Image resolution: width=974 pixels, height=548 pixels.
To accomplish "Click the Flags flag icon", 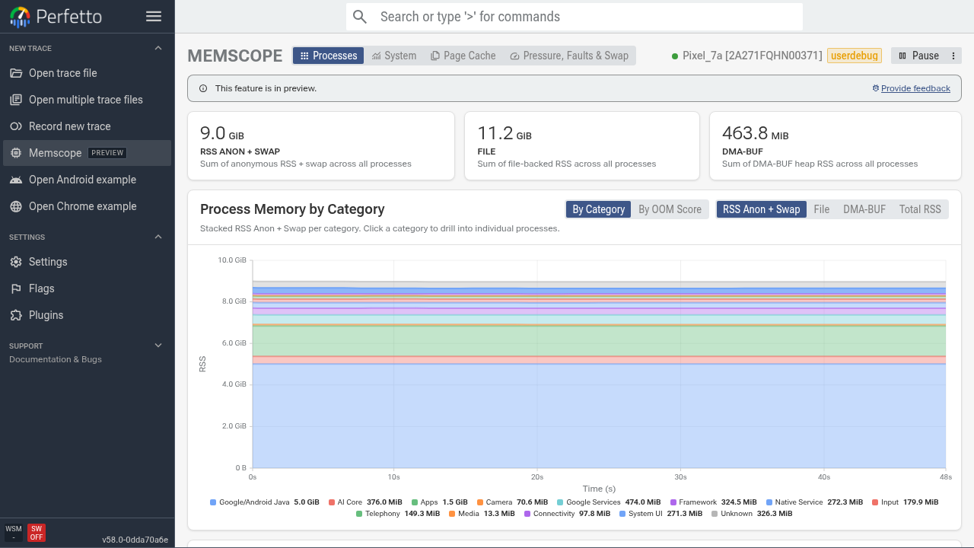I will (15, 288).
